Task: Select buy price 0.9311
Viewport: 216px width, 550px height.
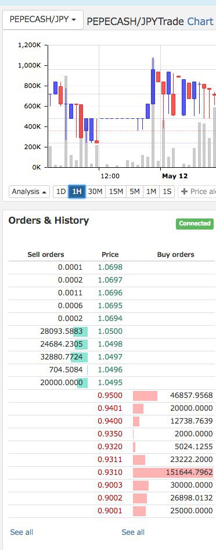Action: pyautogui.click(x=110, y=459)
